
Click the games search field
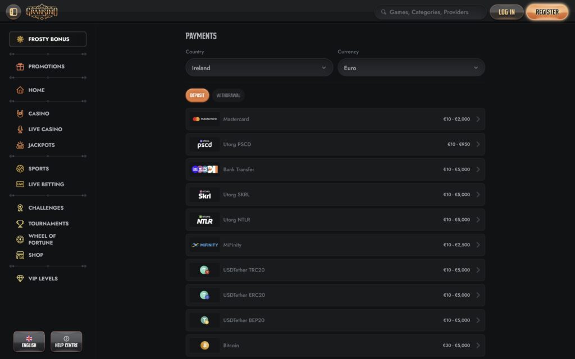pos(430,12)
